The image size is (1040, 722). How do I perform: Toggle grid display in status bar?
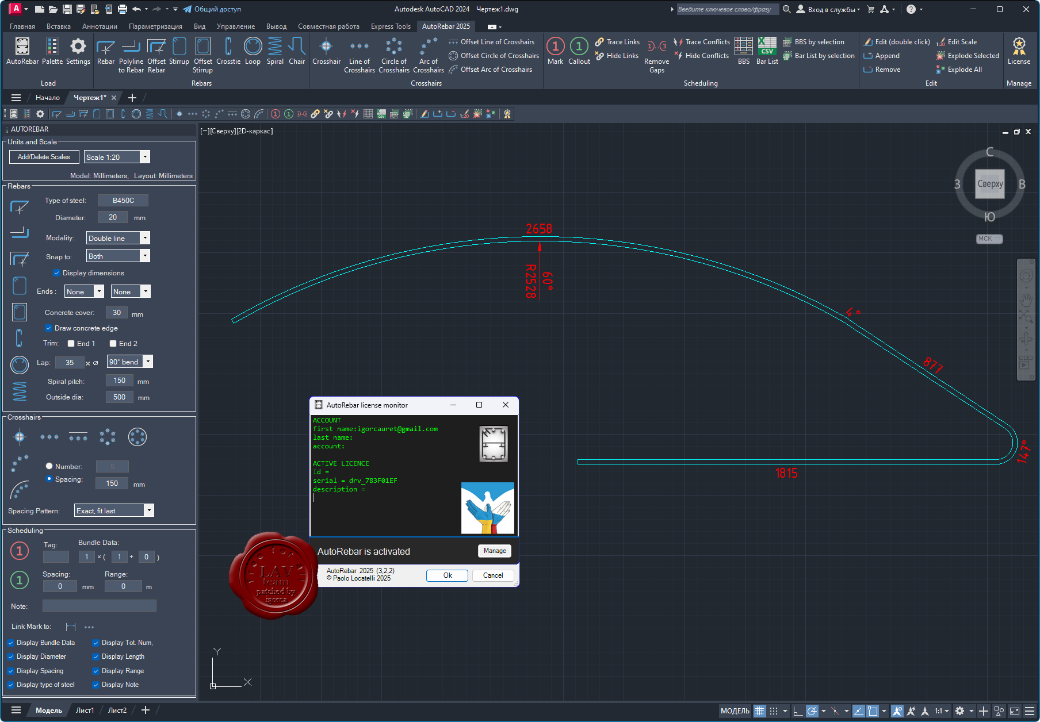click(x=760, y=711)
